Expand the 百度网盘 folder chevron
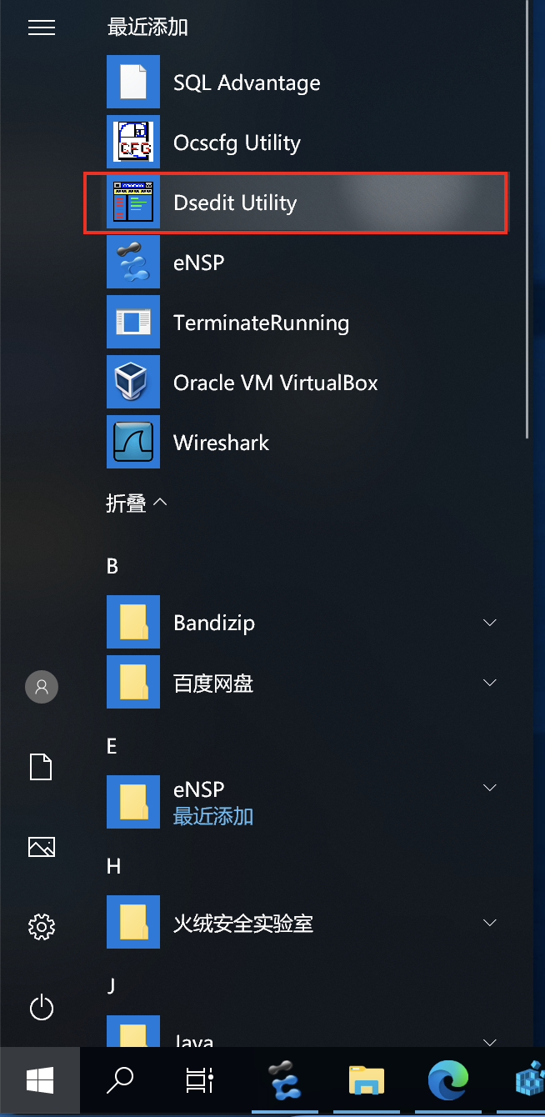The height and width of the screenshot is (1117, 545). point(490,683)
